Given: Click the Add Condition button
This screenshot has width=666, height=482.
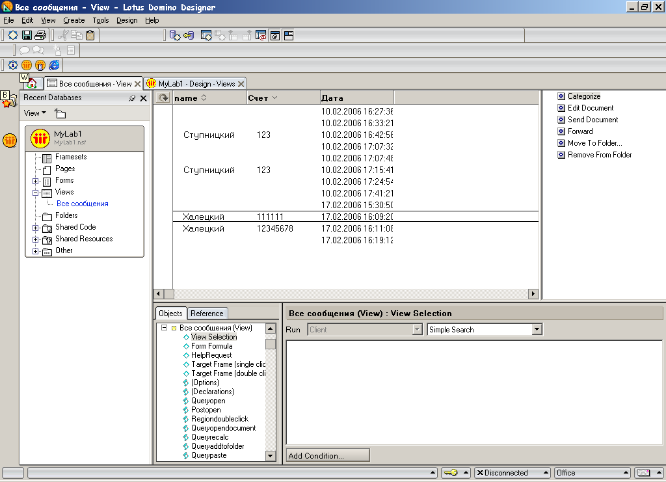Looking at the screenshot, I should pos(328,455).
